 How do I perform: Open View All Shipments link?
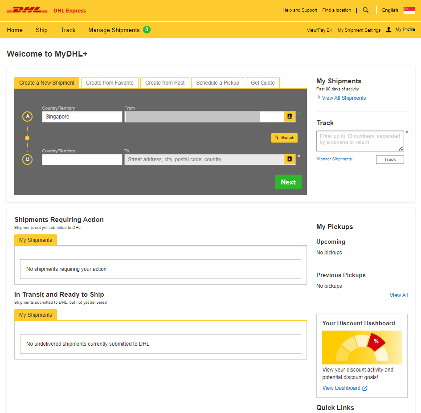tap(344, 98)
